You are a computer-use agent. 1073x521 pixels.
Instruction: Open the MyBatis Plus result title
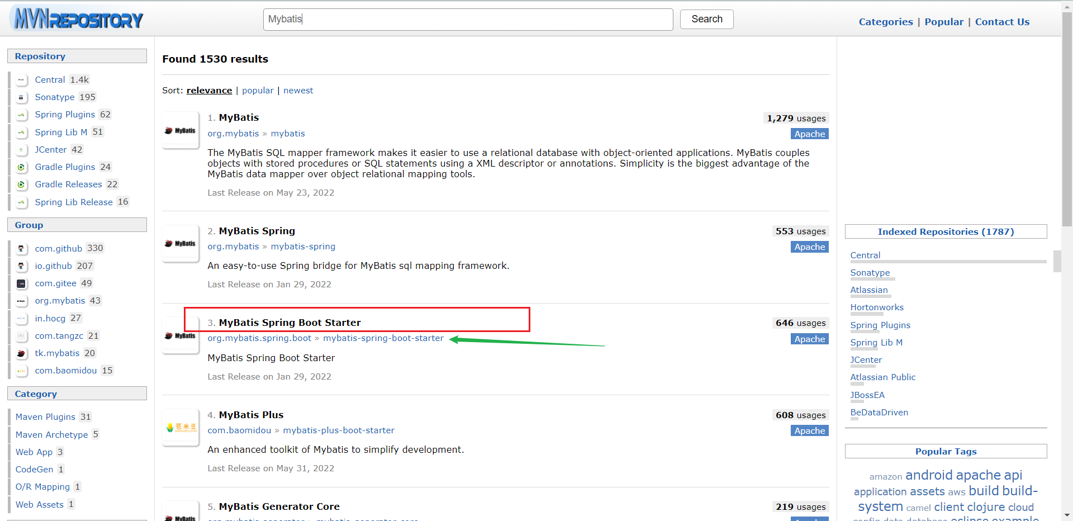251,415
